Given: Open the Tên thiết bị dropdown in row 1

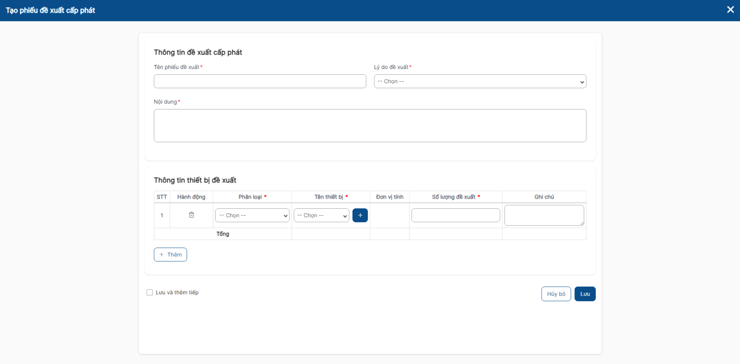Looking at the screenshot, I should point(321,215).
